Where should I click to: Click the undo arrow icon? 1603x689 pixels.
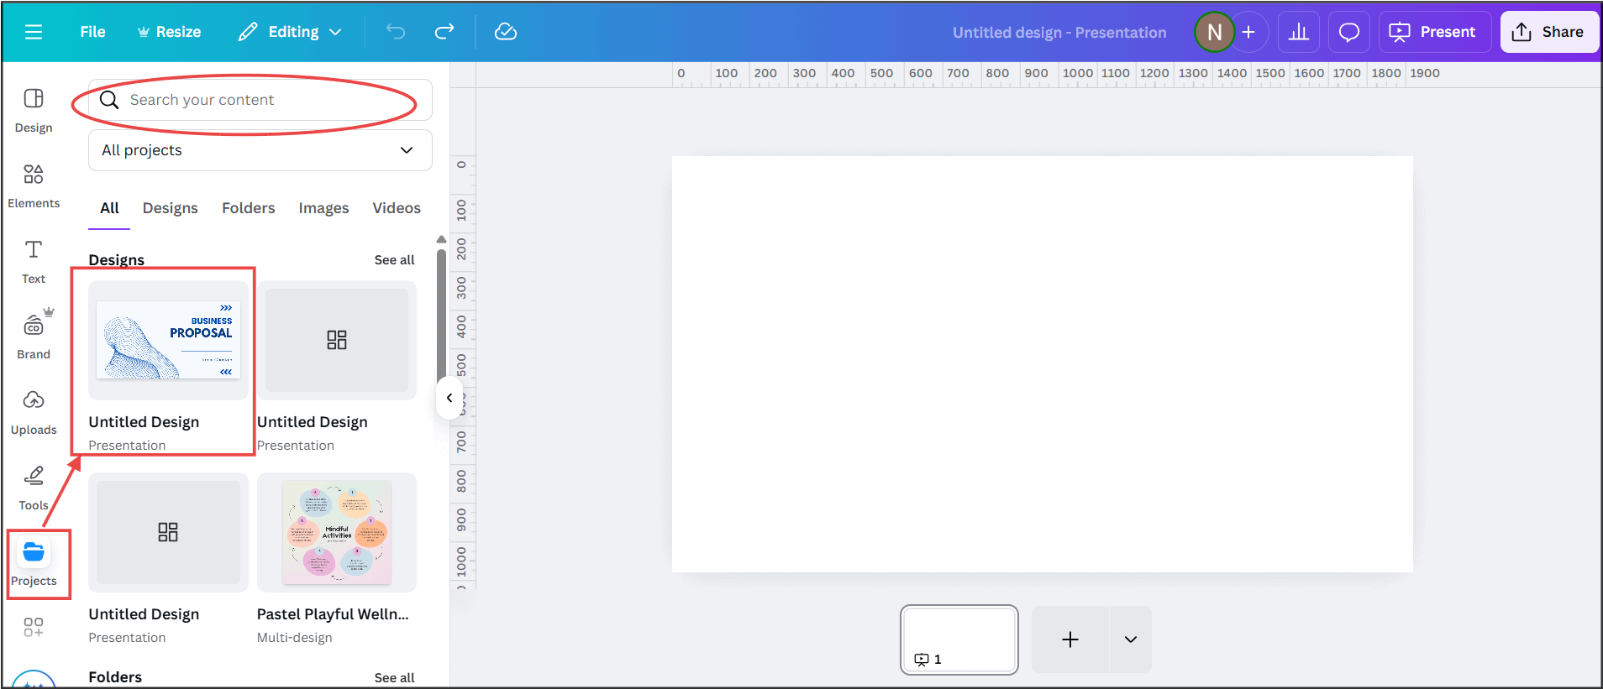click(x=396, y=32)
